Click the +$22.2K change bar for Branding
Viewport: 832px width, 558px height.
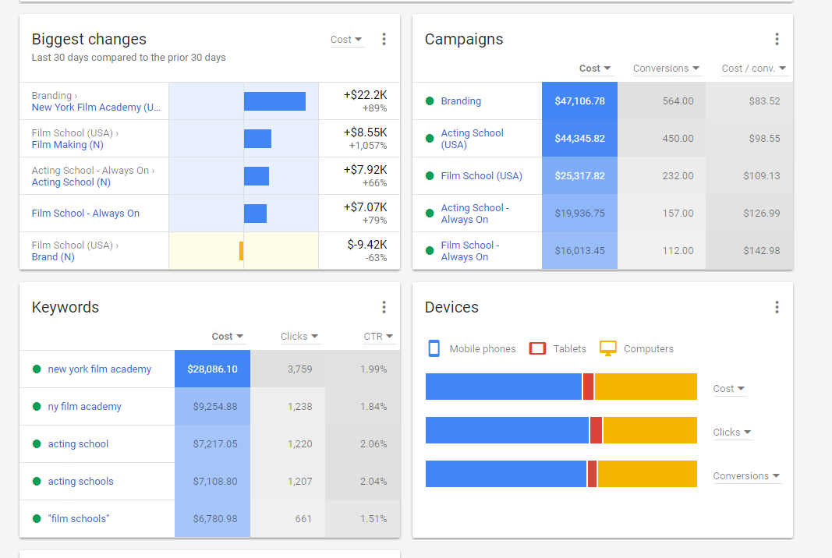point(274,101)
